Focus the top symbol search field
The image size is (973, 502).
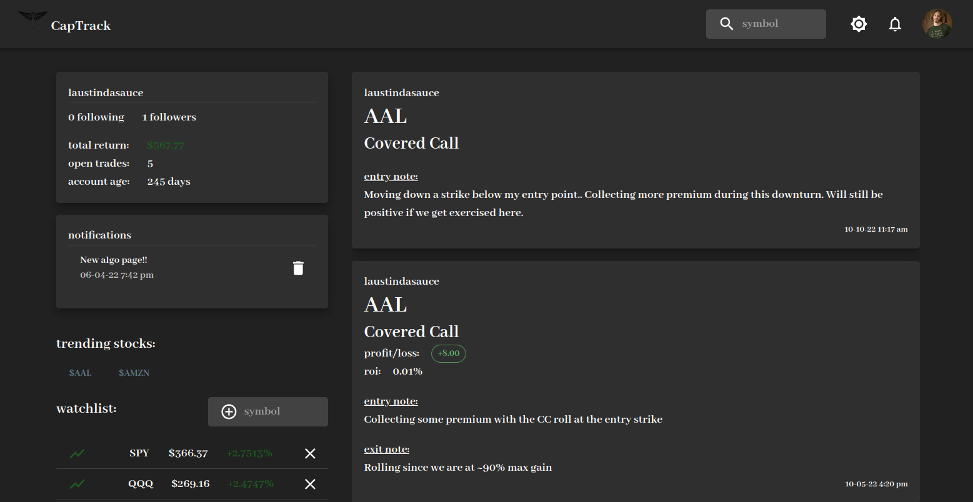point(780,24)
